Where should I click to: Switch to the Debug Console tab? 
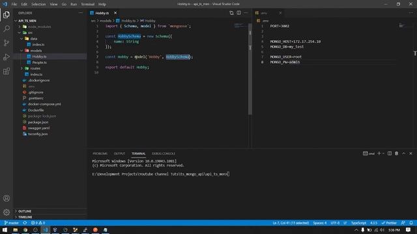pos(164,153)
